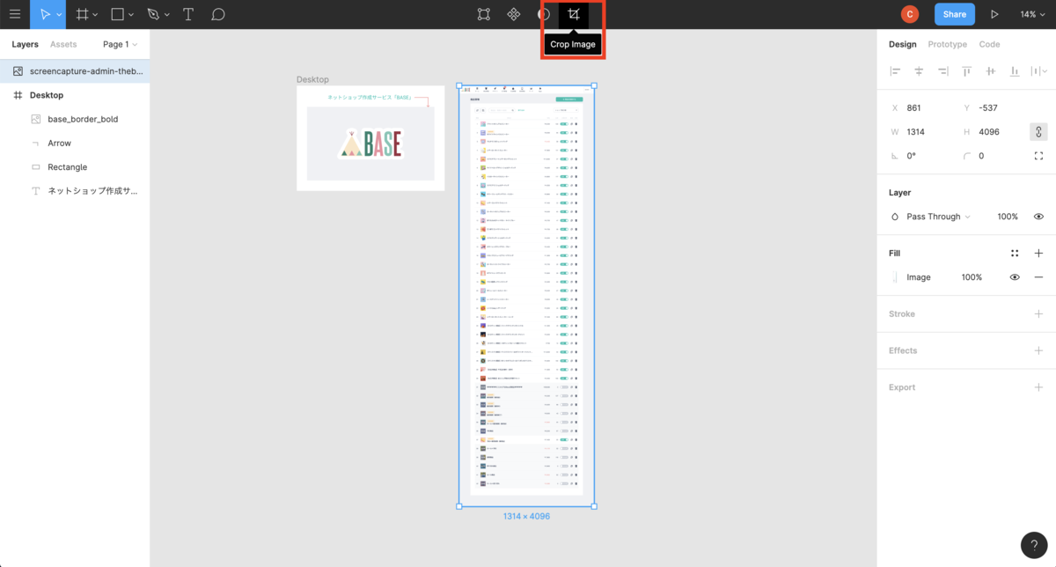Toggle the constrain proportions lock icon
Screen dimensions: 1056x567
[x=1038, y=132]
